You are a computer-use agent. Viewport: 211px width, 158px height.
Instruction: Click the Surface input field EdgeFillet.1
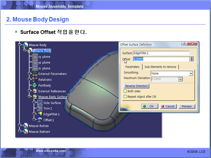pyautogui.click(x=161, y=53)
